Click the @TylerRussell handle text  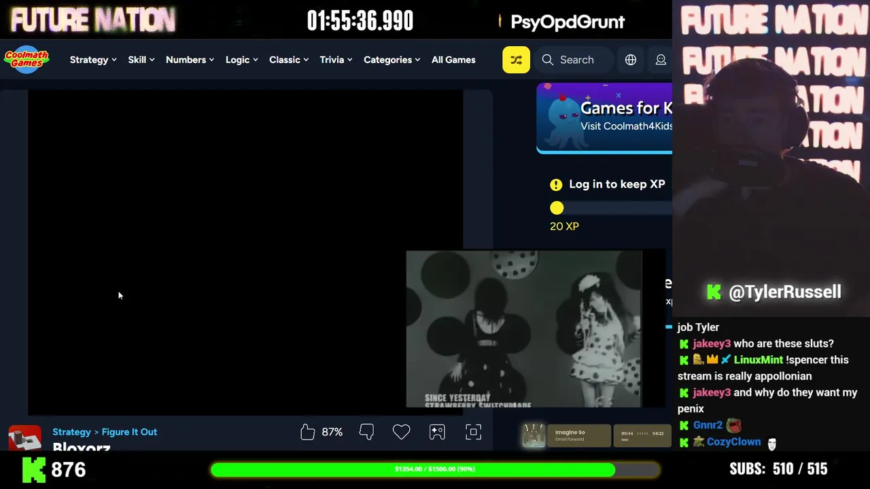click(x=785, y=292)
